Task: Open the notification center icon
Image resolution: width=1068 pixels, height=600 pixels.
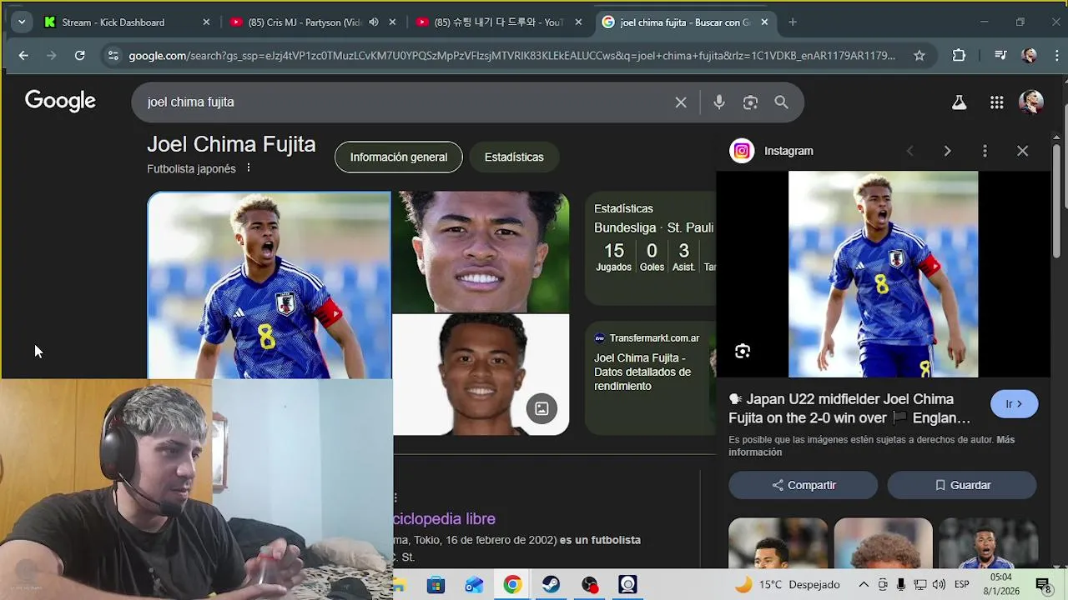Action: (1043, 585)
